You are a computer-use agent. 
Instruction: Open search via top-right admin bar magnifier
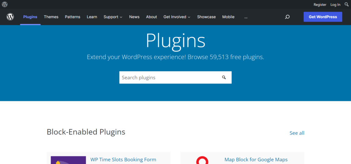[347, 4]
